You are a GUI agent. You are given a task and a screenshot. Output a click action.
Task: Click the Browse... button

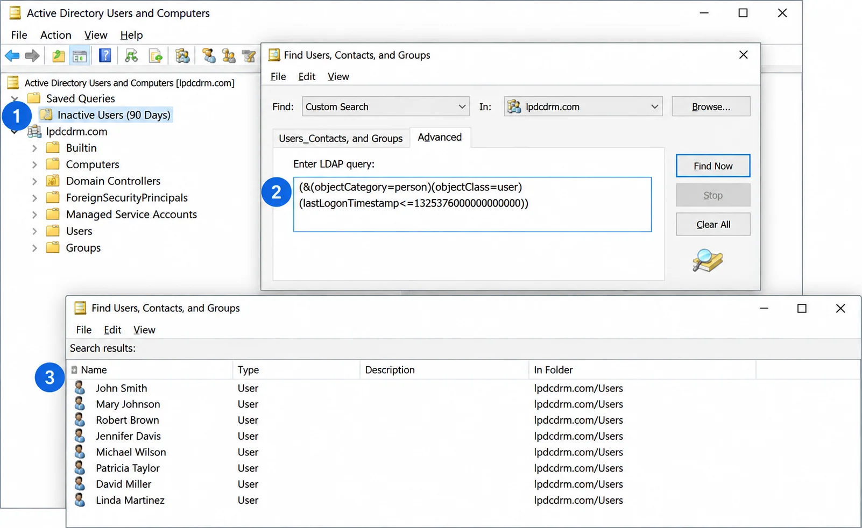point(711,106)
